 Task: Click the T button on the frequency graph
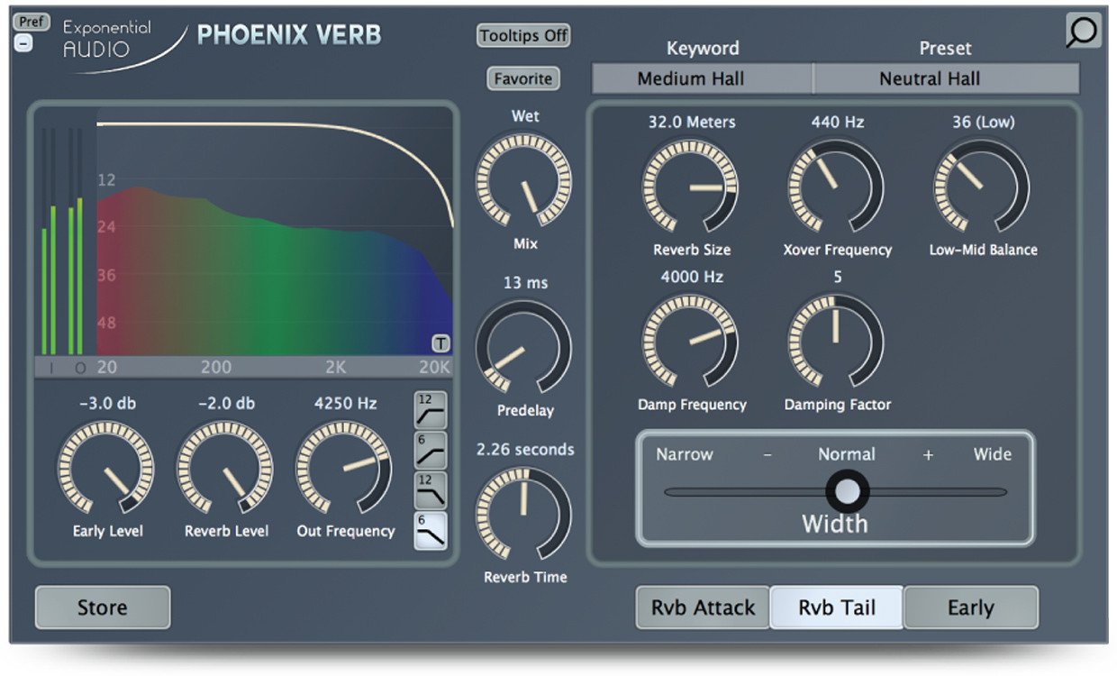(x=440, y=343)
